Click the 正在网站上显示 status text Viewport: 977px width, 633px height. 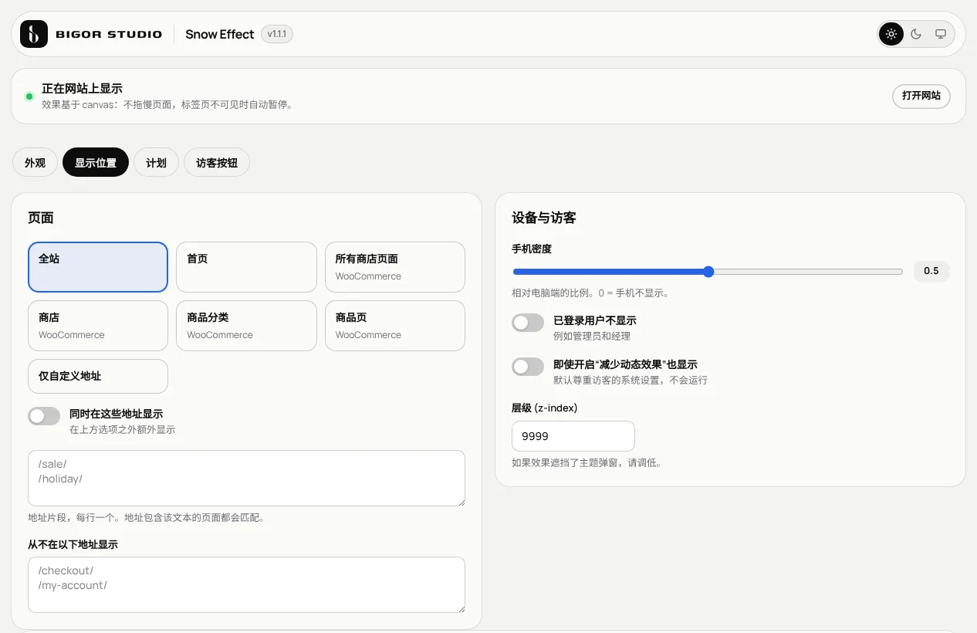point(82,89)
